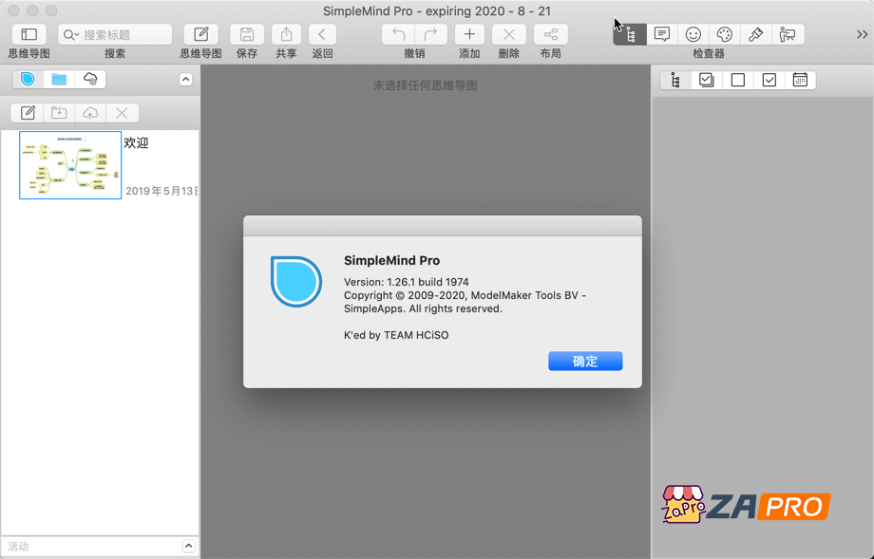
Task: Click the new mind map toolbar icon
Action: pos(200,35)
